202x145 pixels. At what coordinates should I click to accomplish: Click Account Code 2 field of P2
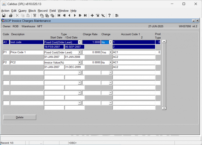point(134,67)
